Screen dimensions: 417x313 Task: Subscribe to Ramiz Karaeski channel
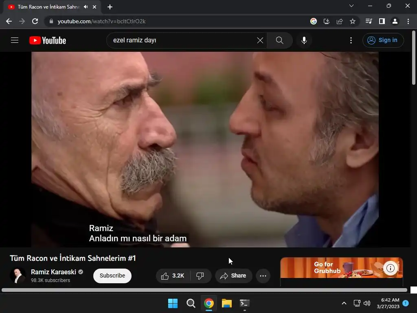pyautogui.click(x=112, y=276)
